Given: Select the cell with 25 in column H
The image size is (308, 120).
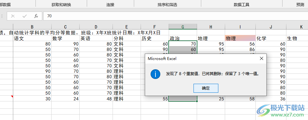Looking at the screenshot, I should [x=211, y=99].
